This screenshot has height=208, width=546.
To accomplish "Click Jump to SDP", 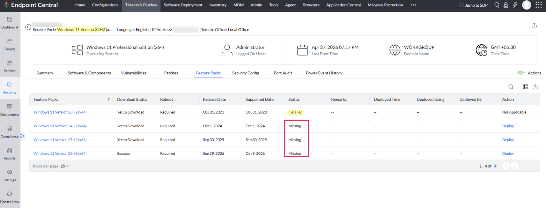I will [474, 5].
